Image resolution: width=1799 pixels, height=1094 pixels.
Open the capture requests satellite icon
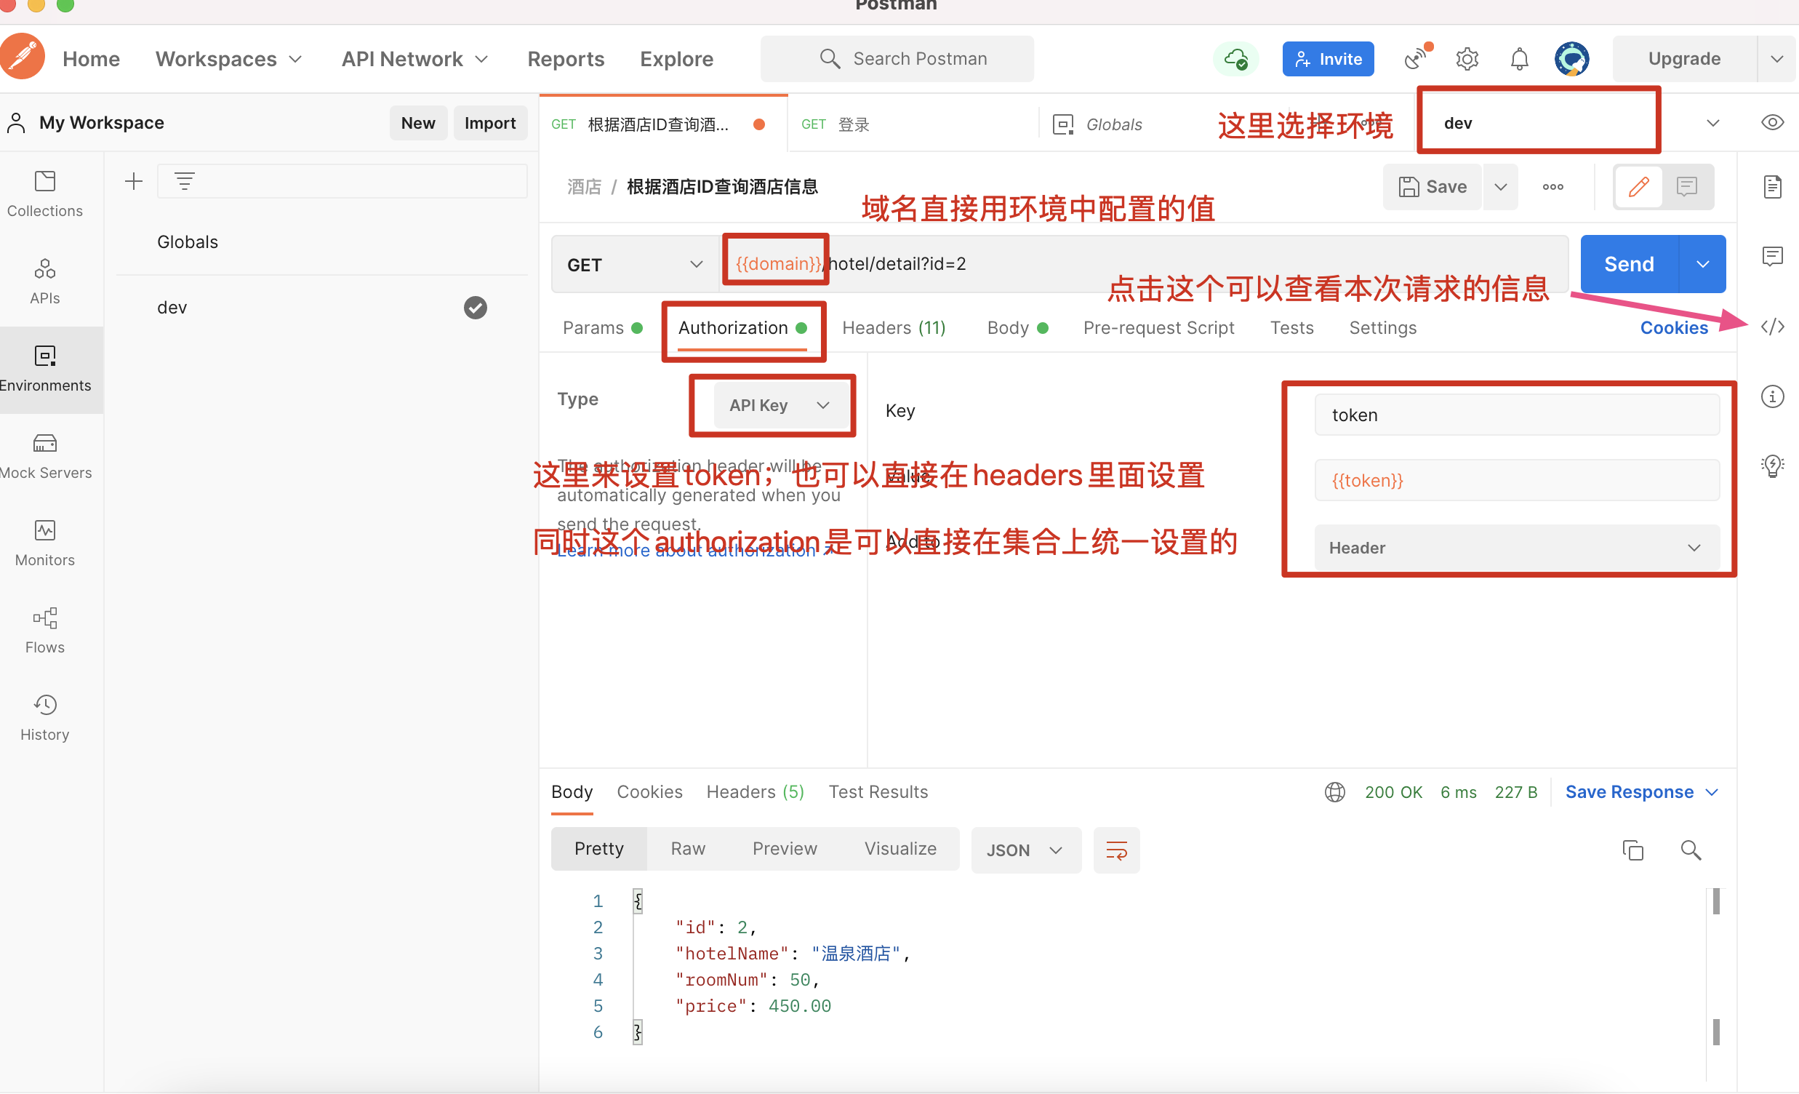pyautogui.click(x=1417, y=57)
